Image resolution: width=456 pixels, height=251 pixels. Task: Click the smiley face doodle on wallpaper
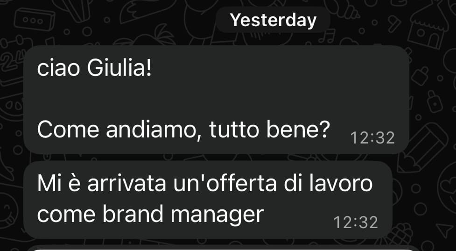click(x=8, y=209)
